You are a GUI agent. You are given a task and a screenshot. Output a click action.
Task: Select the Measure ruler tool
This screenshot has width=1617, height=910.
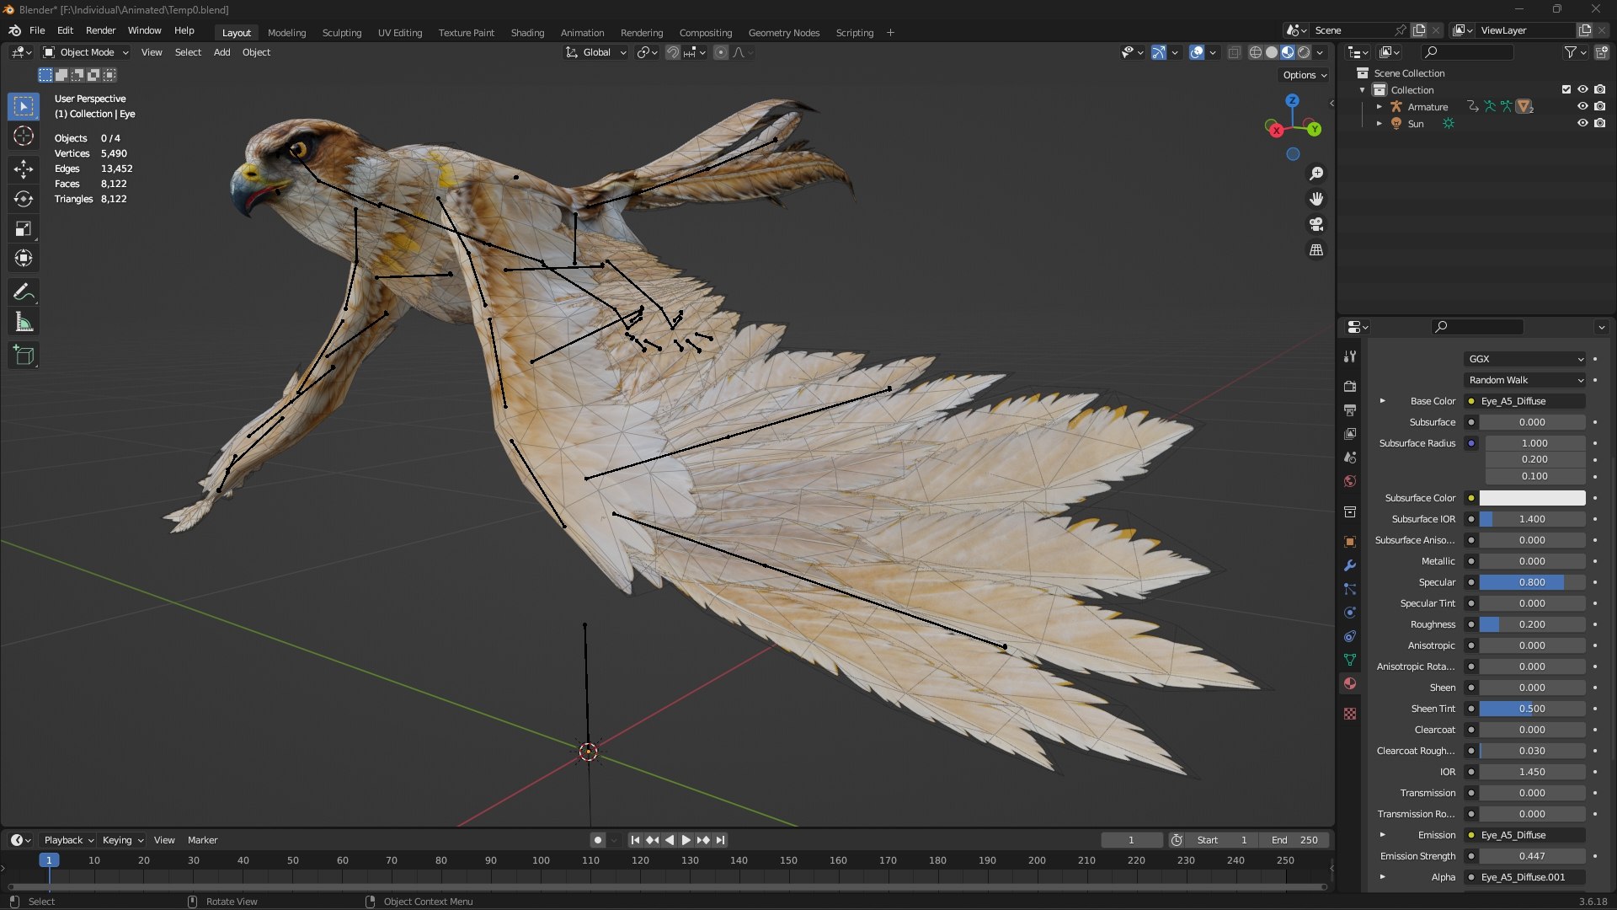coord(24,322)
